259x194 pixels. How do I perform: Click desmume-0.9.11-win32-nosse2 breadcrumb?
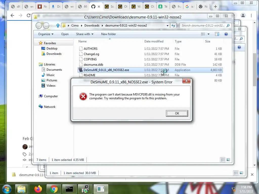pyautogui.click(x=126, y=26)
